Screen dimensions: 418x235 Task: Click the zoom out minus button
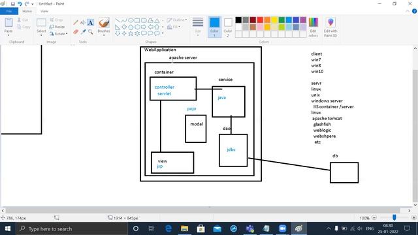[x=374, y=217]
